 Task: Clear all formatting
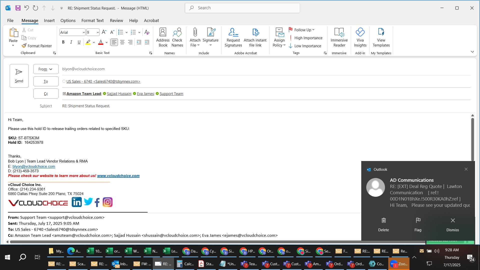(147, 32)
